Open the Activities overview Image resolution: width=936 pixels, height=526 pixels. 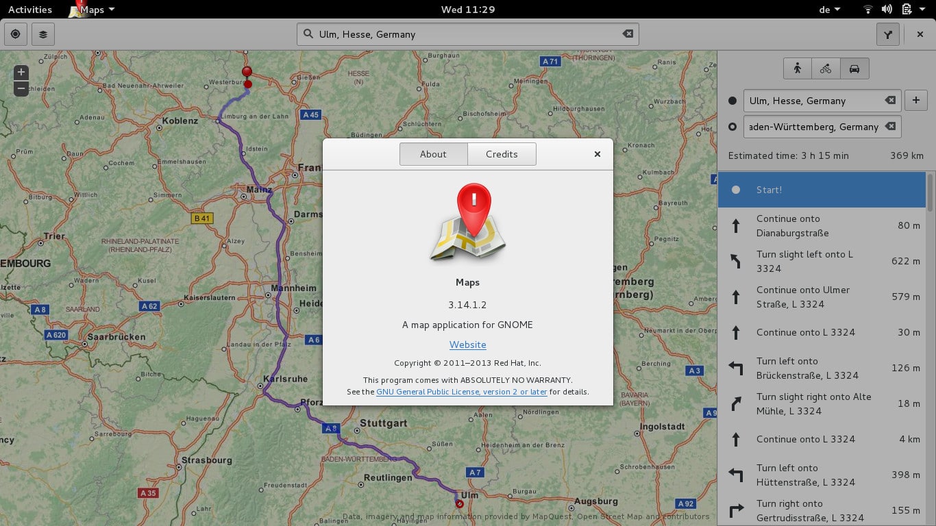tap(30, 10)
